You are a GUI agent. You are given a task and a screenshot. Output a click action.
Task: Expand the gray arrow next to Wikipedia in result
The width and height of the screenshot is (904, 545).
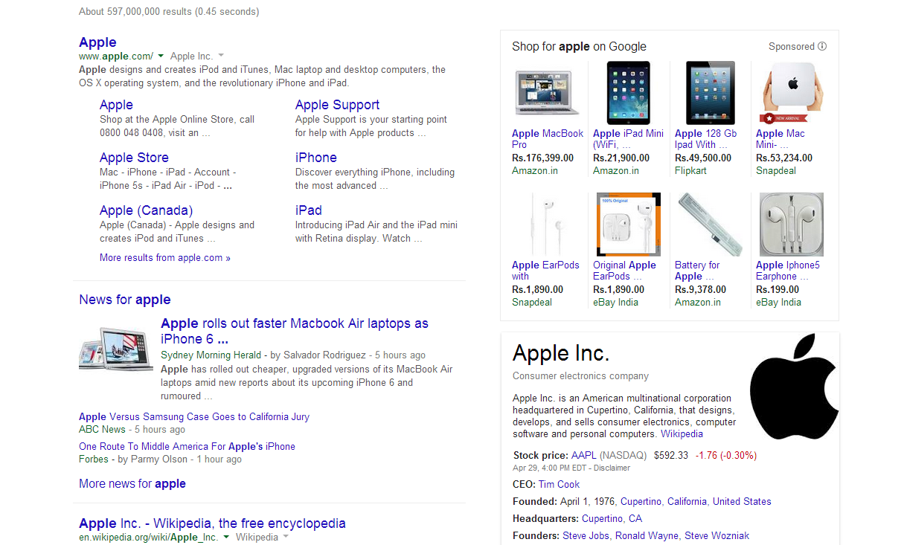(286, 538)
